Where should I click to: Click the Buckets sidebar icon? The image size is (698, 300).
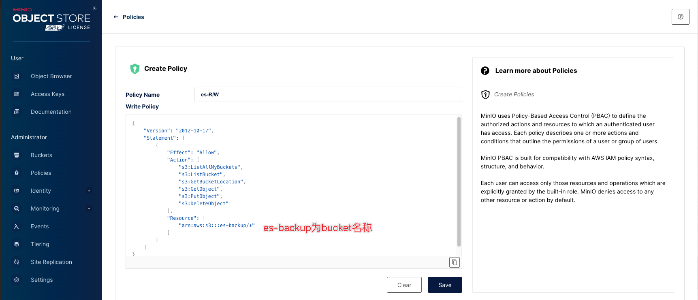[x=17, y=155]
